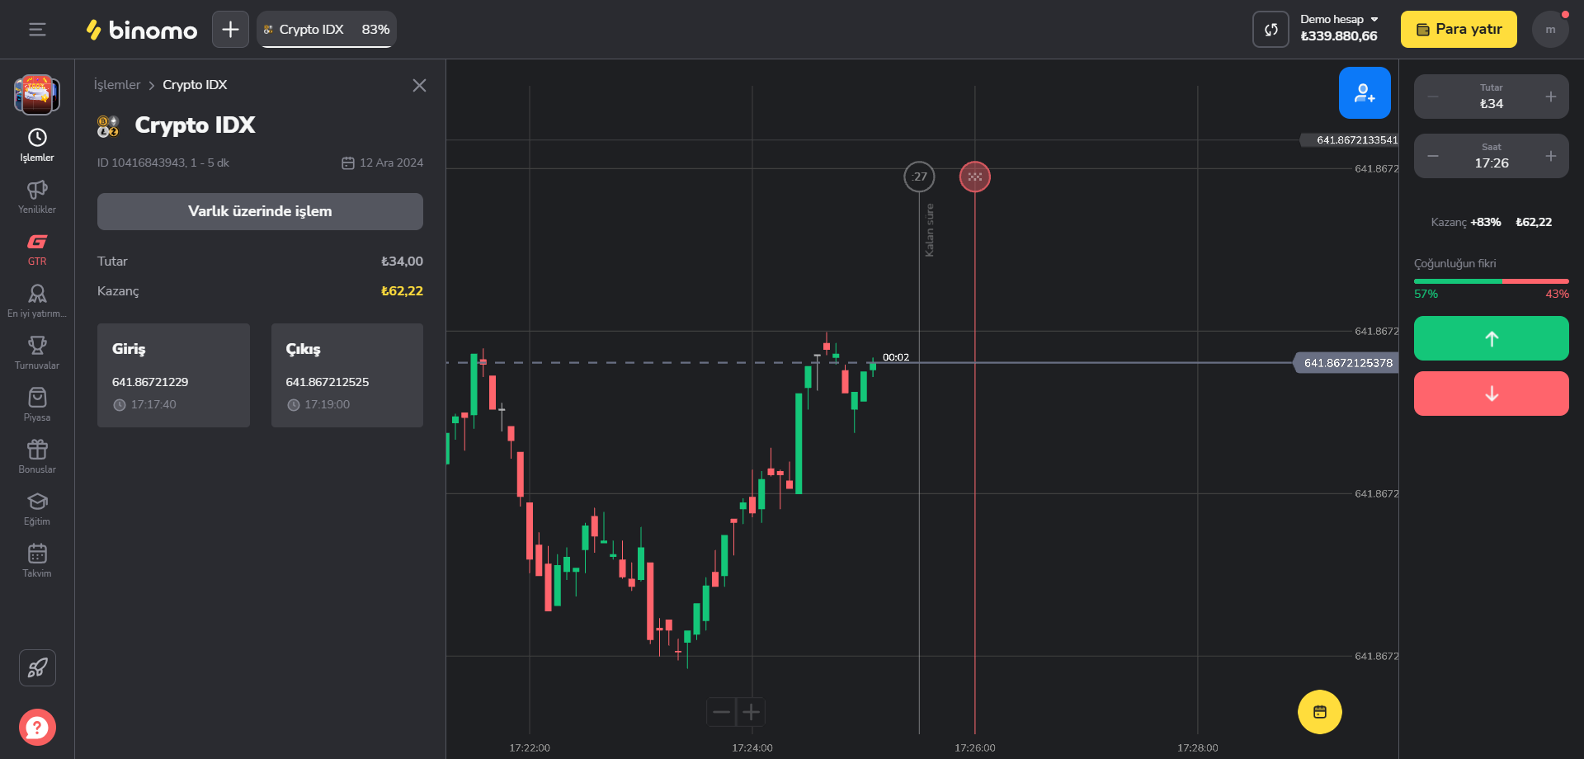Open the user profile avatar menu
1584x759 pixels.
point(1550,30)
